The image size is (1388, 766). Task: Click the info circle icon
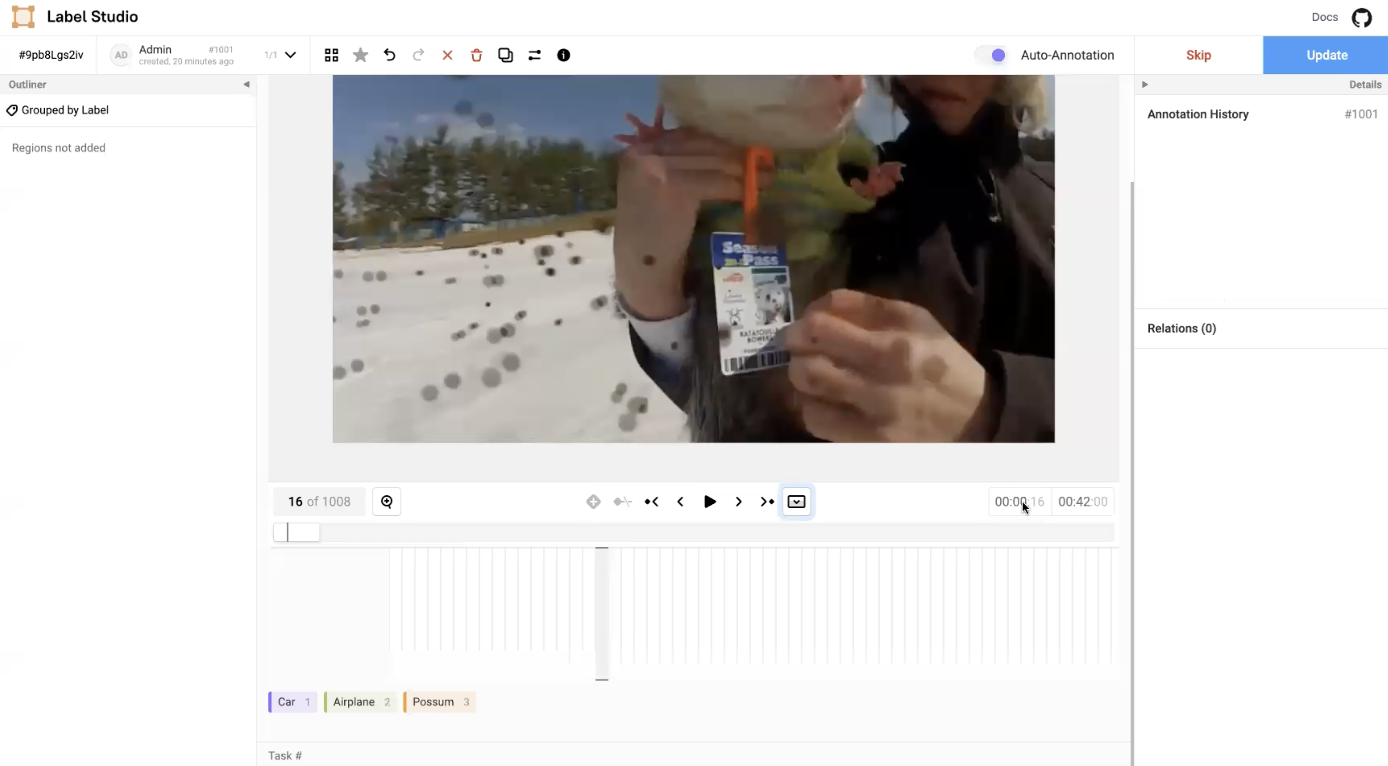coord(563,55)
